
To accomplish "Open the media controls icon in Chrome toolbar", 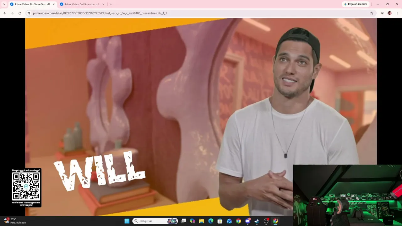I will pyautogui.click(x=382, y=13).
